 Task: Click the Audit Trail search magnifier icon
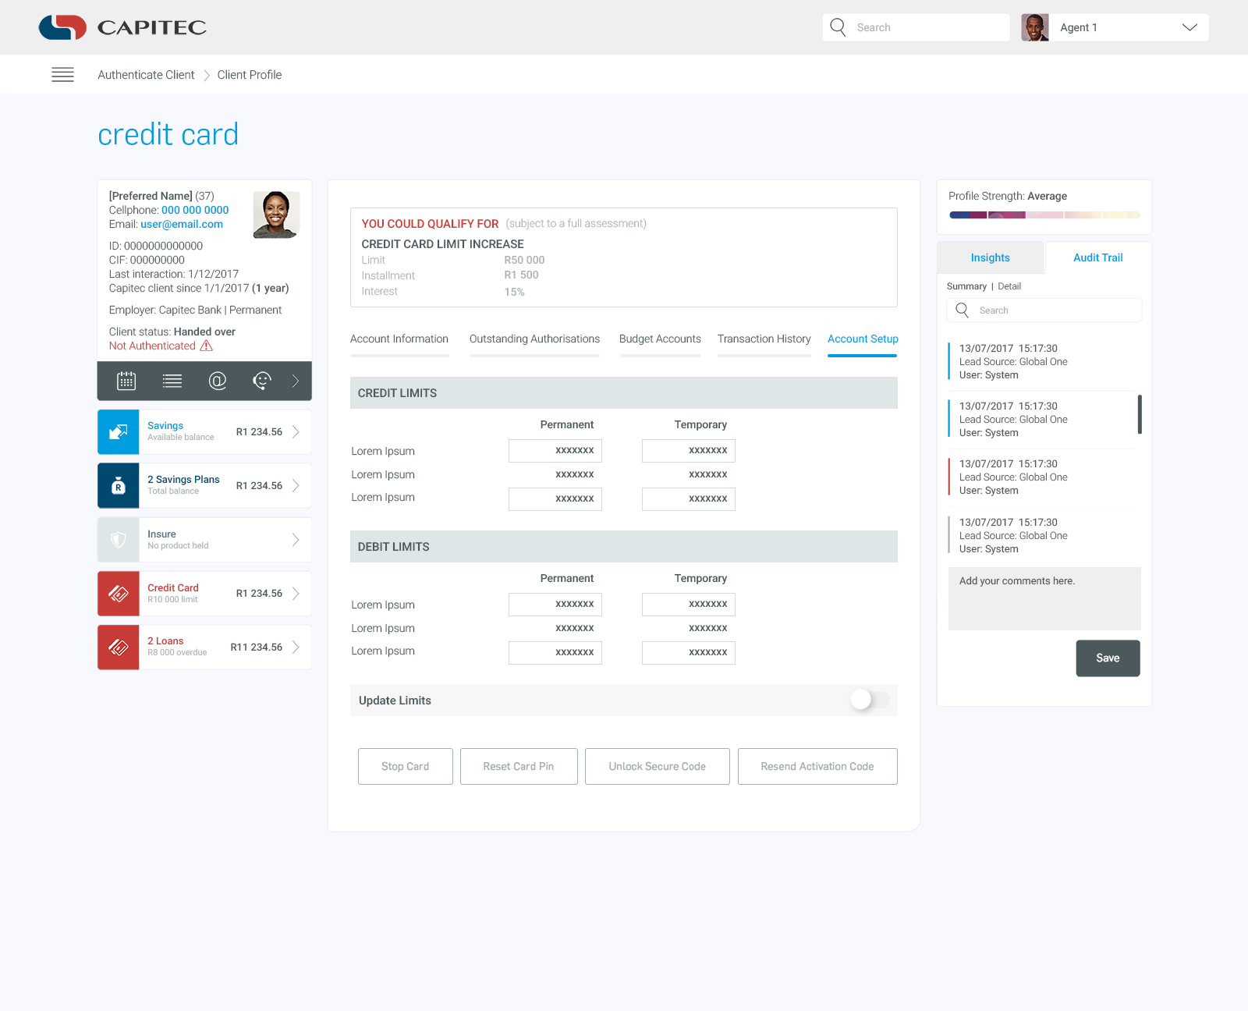click(x=963, y=310)
